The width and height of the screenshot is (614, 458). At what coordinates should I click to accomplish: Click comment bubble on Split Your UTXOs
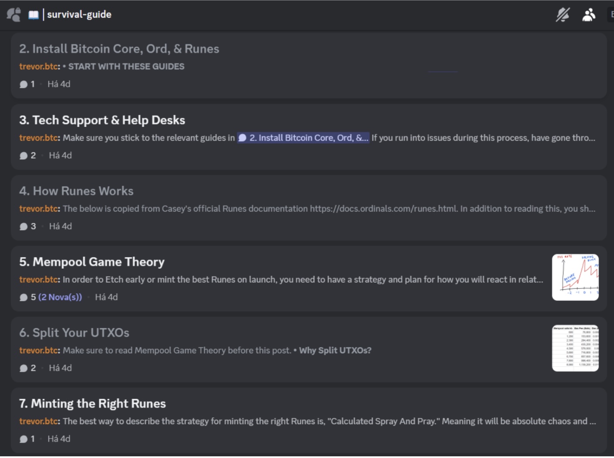[24, 368]
